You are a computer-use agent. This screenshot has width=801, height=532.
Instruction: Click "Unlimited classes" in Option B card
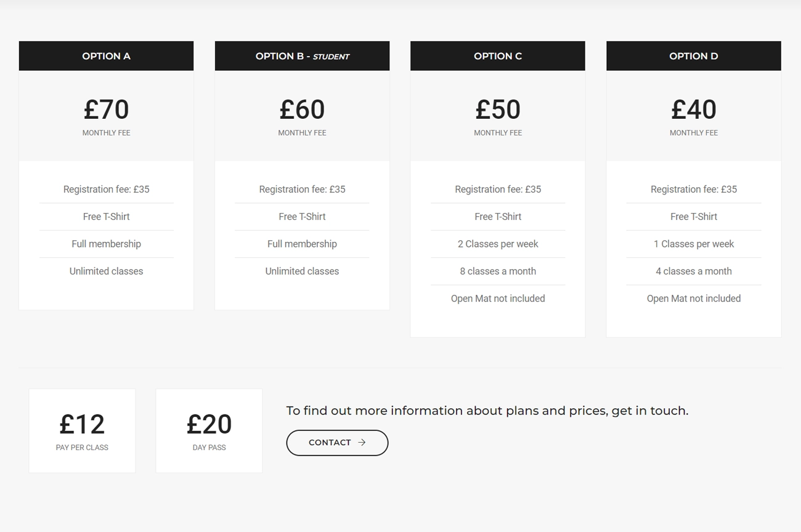302,271
